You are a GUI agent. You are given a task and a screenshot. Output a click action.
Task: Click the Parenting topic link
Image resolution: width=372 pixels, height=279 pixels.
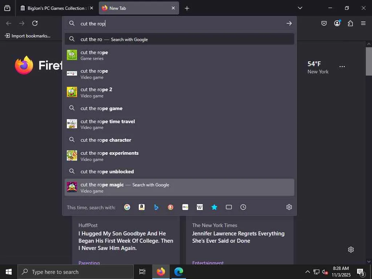(89, 263)
